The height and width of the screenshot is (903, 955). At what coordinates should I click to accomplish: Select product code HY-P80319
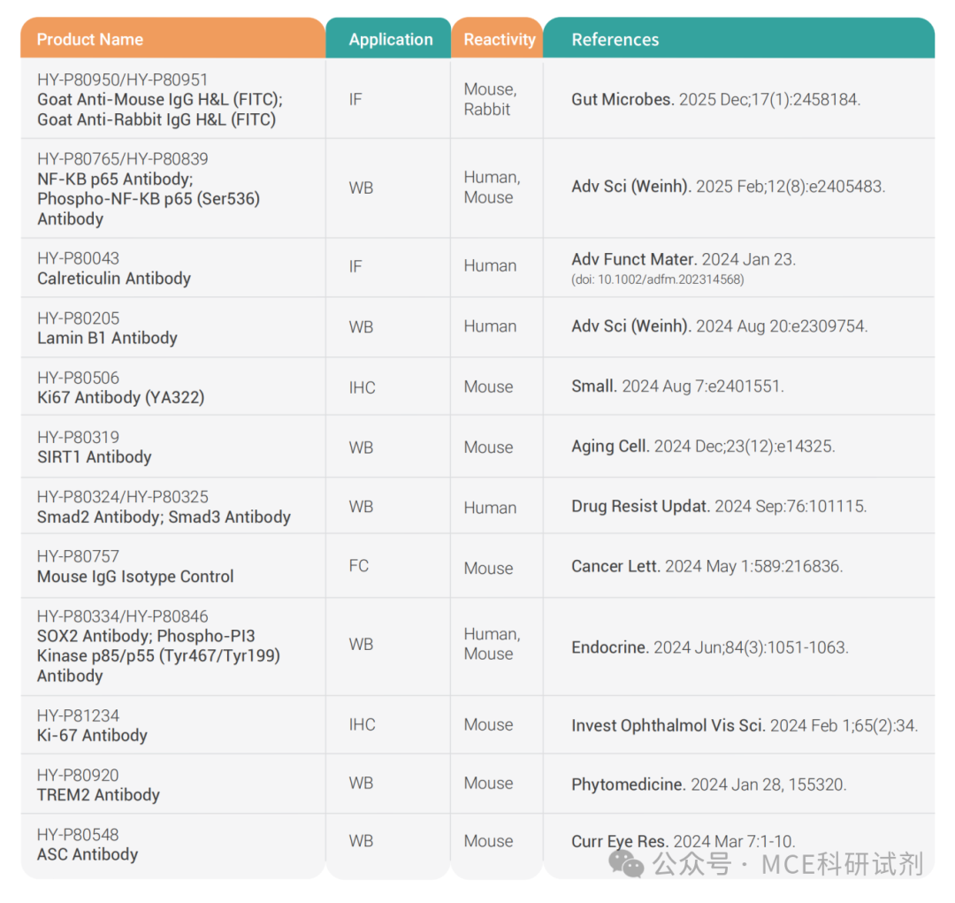pos(78,438)
